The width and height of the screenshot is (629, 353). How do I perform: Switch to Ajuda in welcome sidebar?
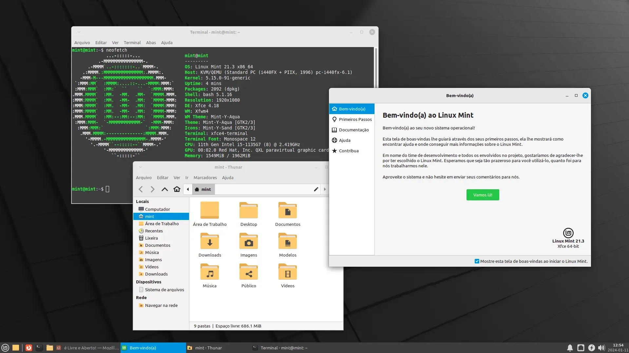click(352, 140)
